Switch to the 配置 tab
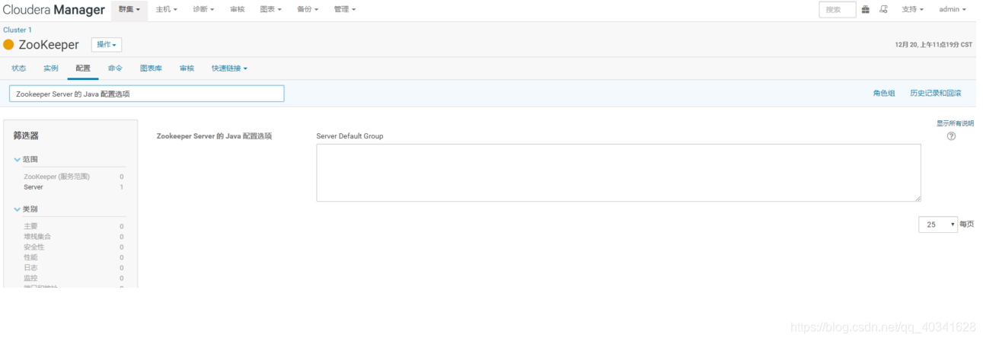Screen dimensions: 983x341 83,69
